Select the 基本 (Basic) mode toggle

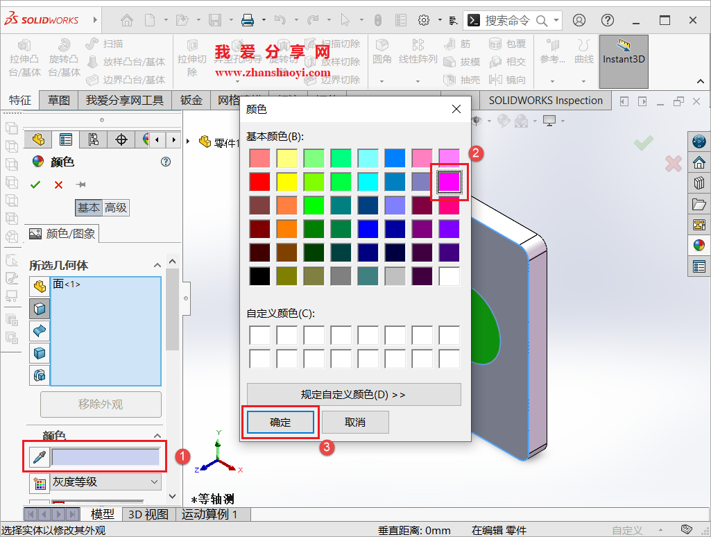click(x=88, y=207)
